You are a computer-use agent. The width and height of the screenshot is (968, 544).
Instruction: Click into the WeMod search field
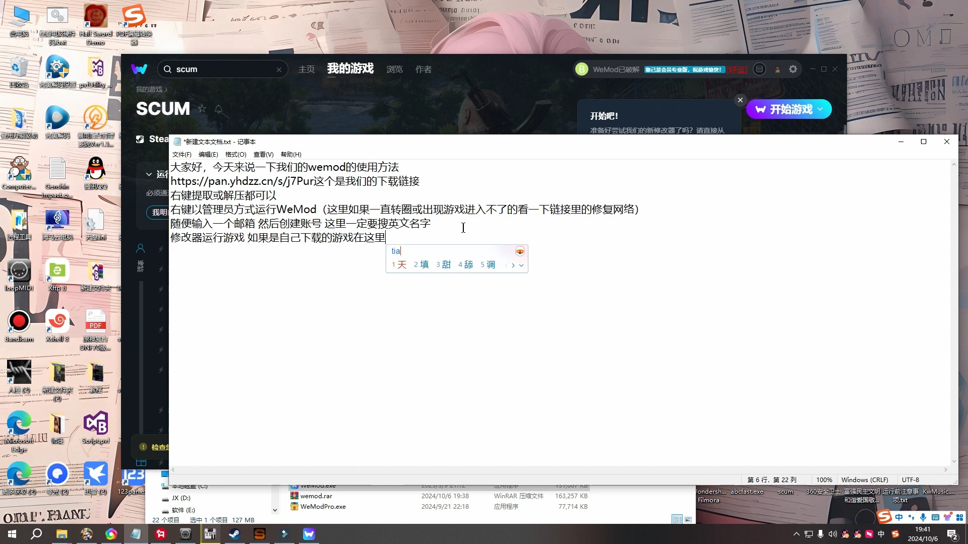223,69
